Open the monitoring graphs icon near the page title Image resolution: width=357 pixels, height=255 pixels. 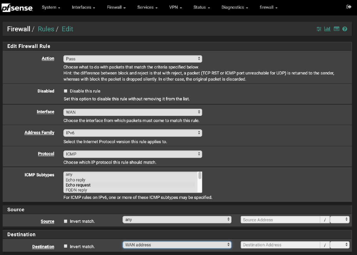point(327,29)
